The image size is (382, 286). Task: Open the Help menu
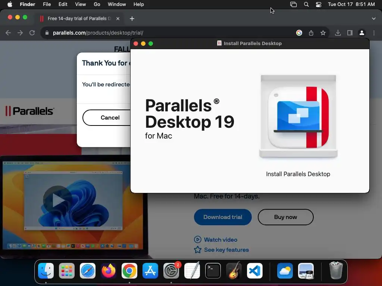coord(139,4)
